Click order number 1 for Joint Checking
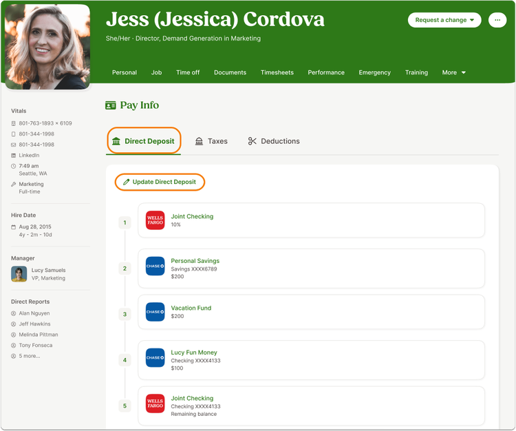516x431 pixels. tap(125, 223)
